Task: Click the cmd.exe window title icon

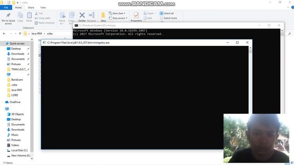Action: [76, 26]
